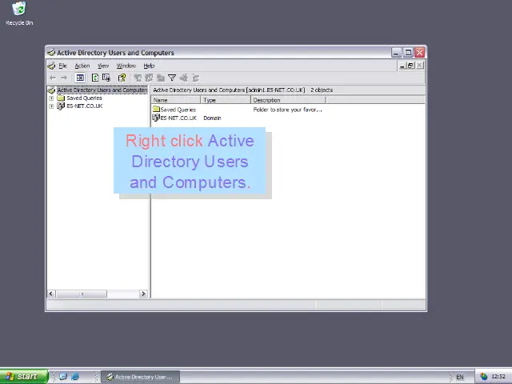Click the system tray icon next to clock
512x384 pixels.
[484, 377]
